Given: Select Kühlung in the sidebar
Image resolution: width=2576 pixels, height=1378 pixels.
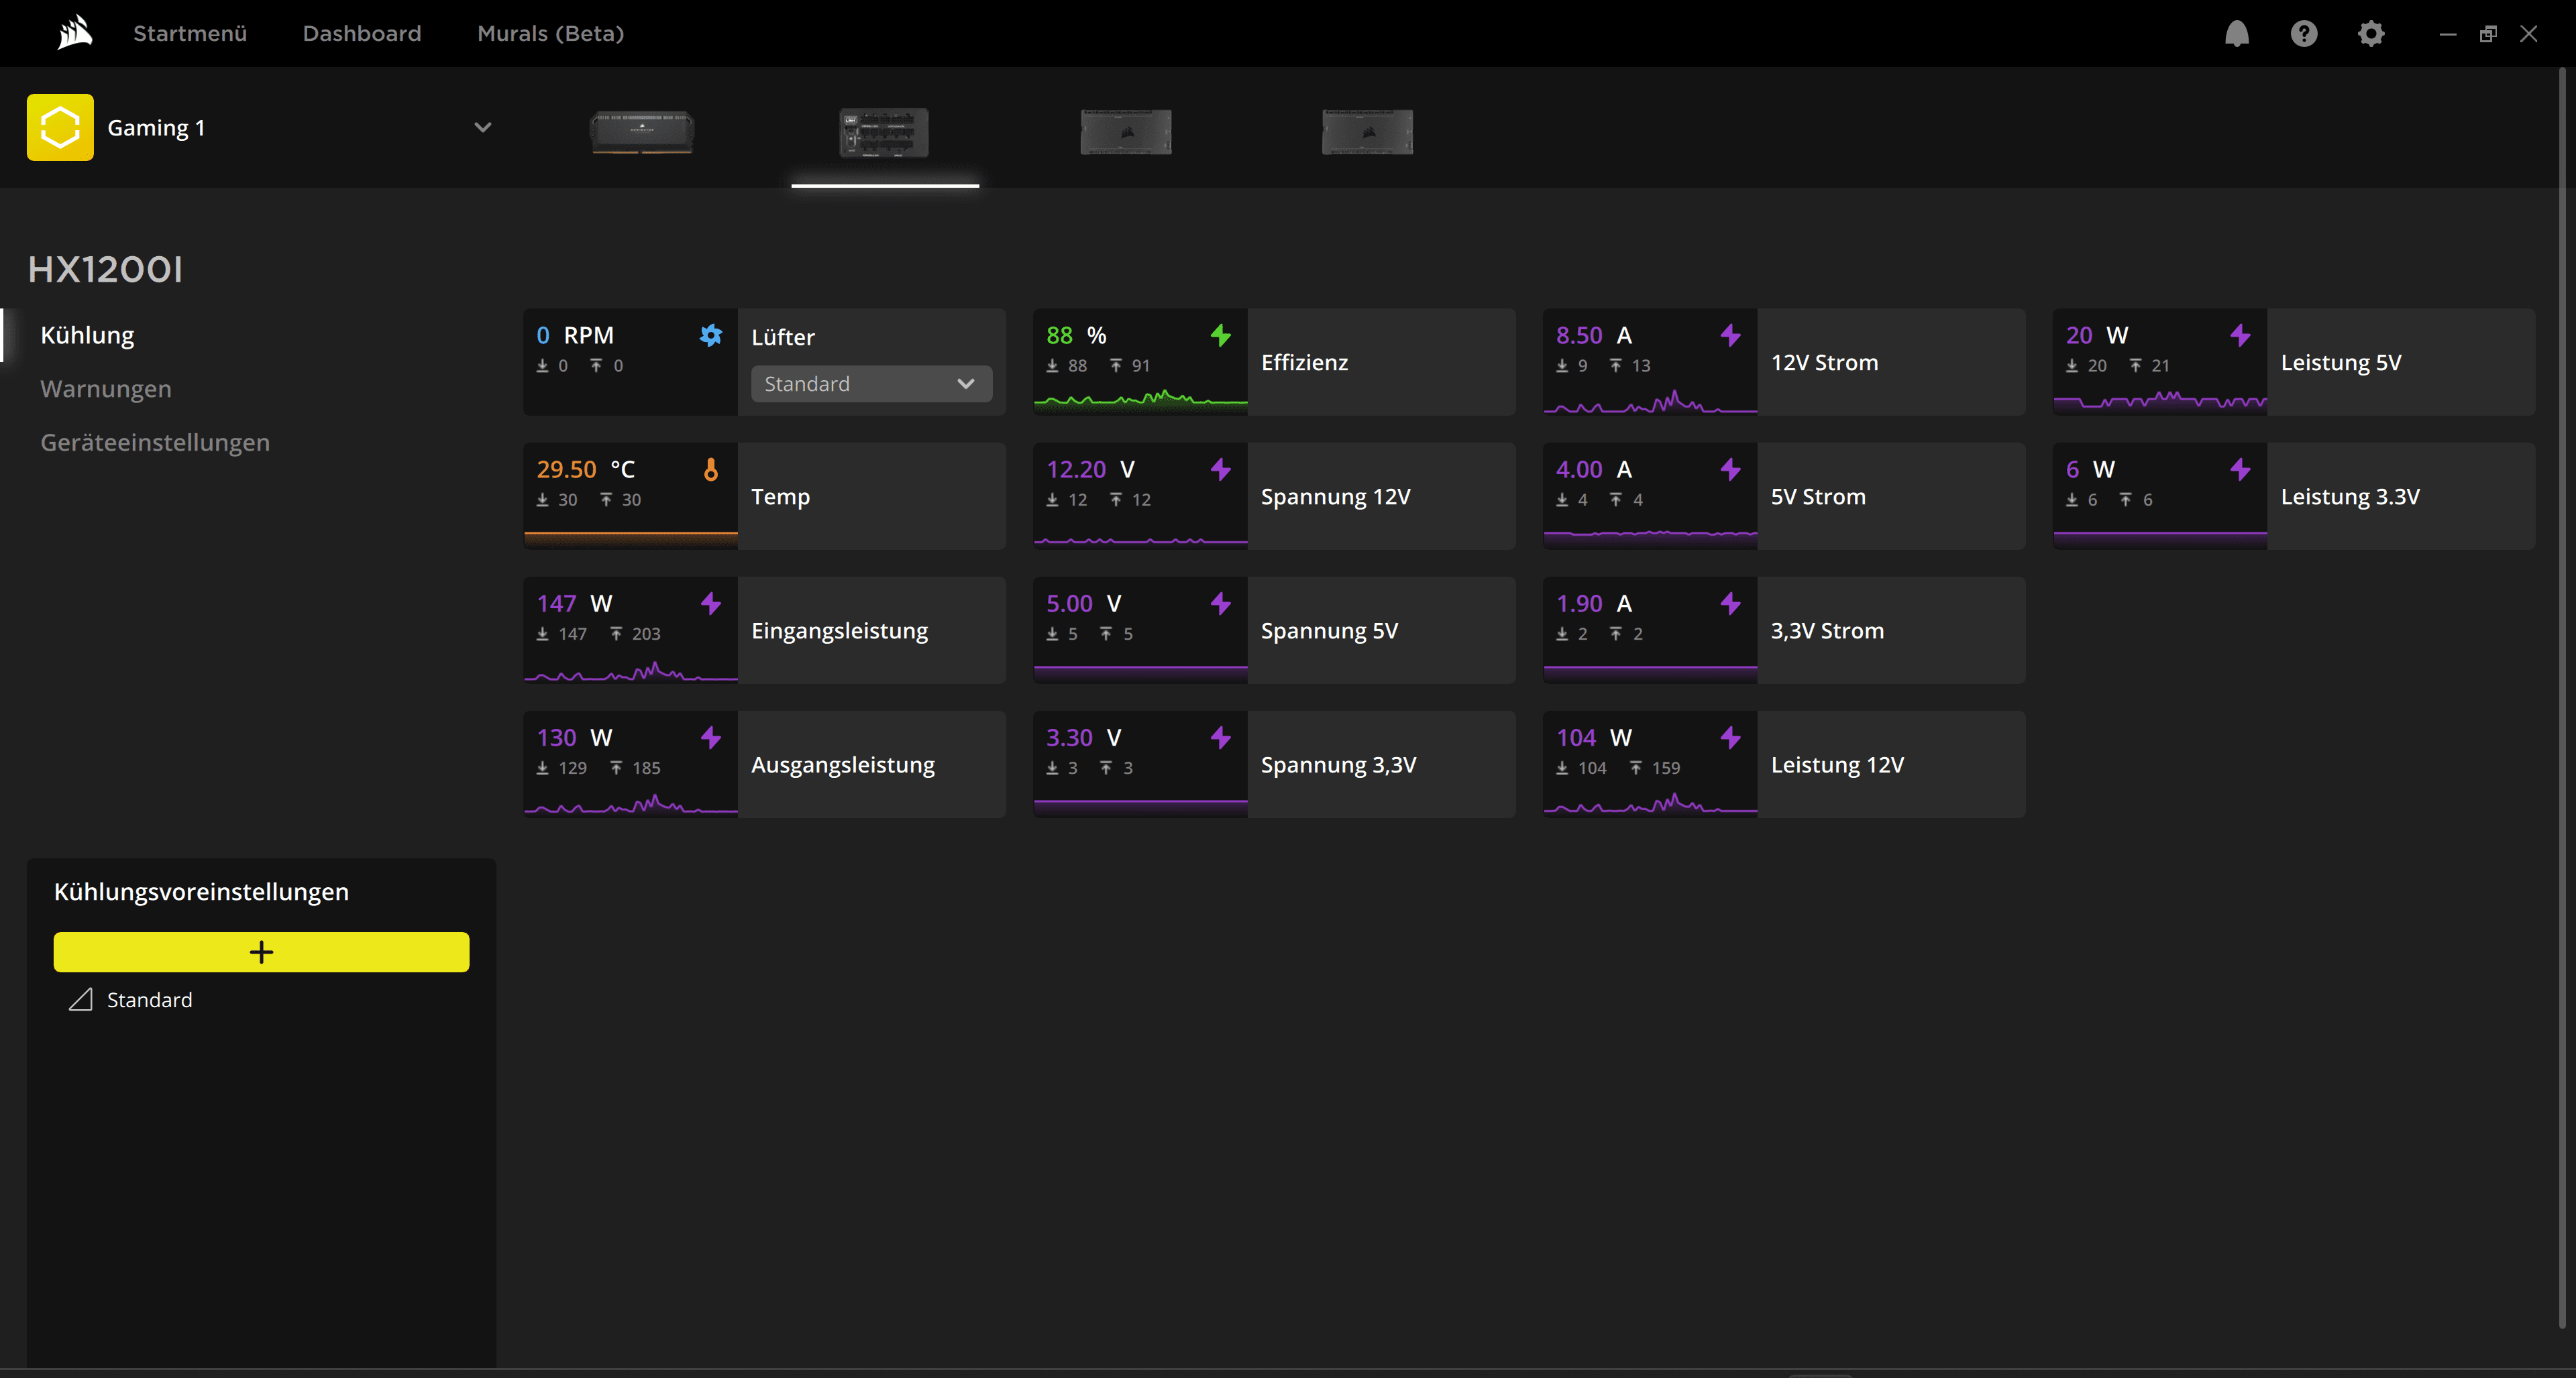Looking at the screenshot, I should click(87, 335).
